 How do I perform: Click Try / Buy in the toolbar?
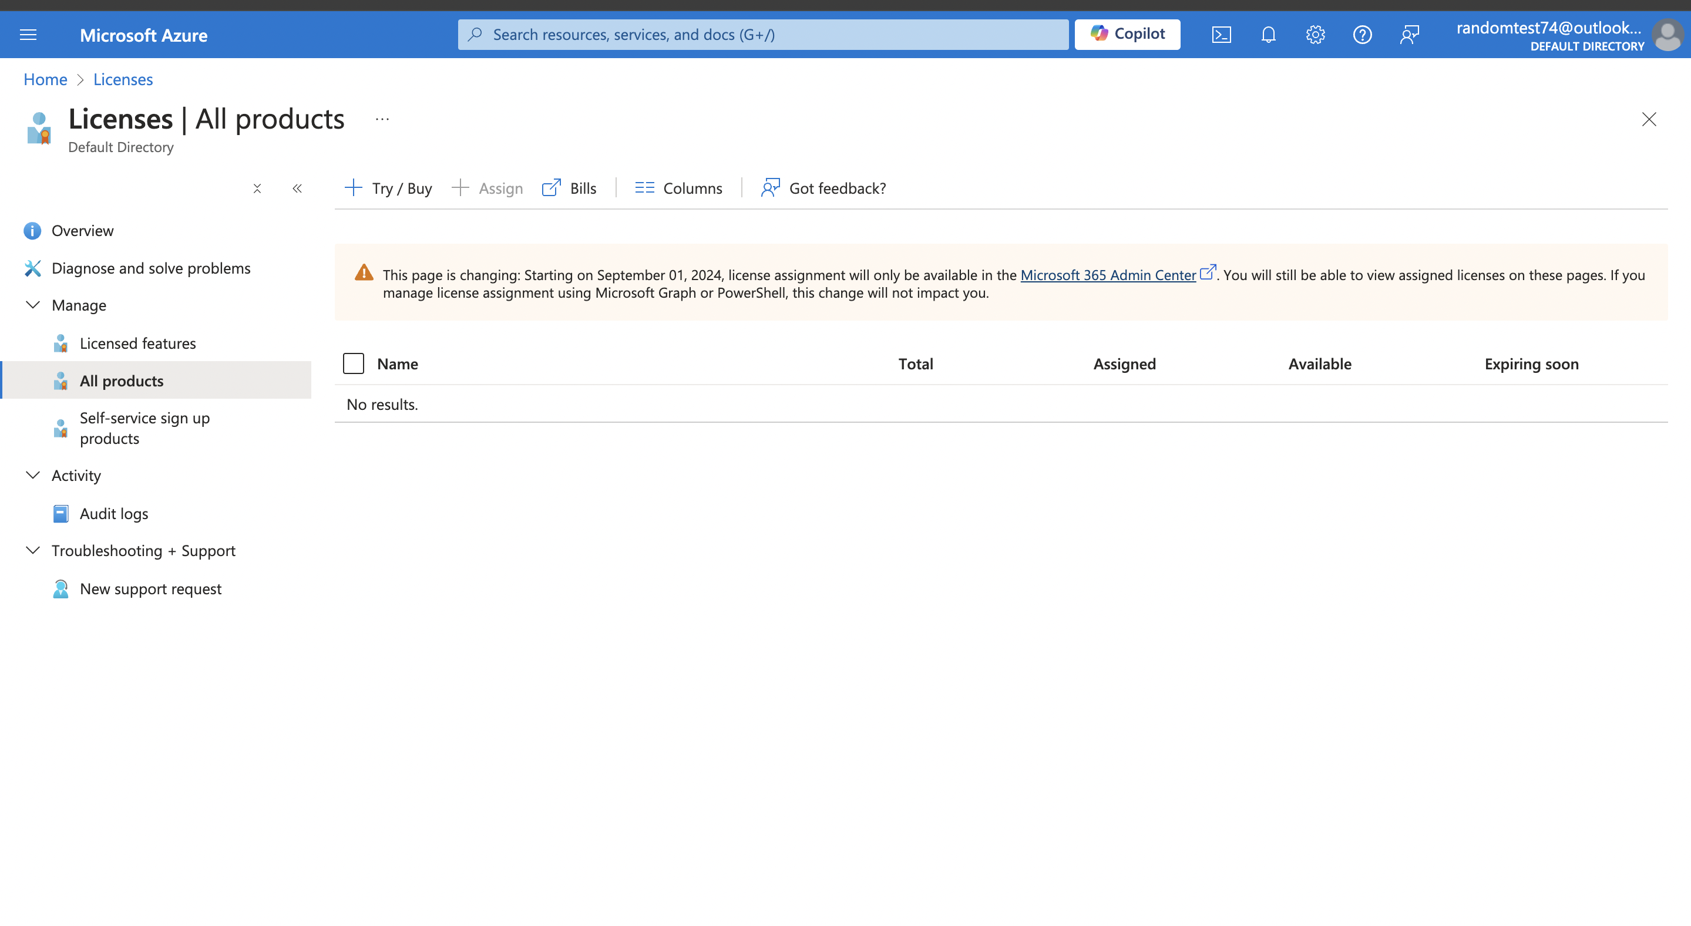pyautogui.click(x=388, y=188)
